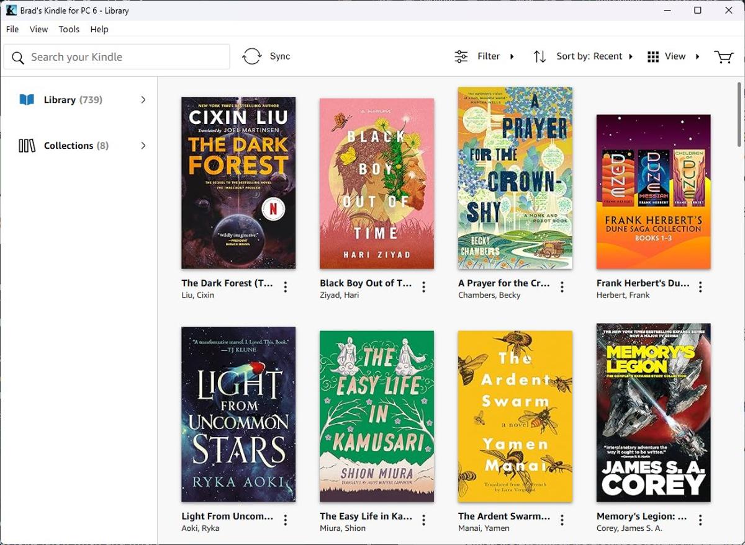Open three-dot menu for The Ardent Swarm
The height and width of the screenshot is (545, 745).
point(562,520)
